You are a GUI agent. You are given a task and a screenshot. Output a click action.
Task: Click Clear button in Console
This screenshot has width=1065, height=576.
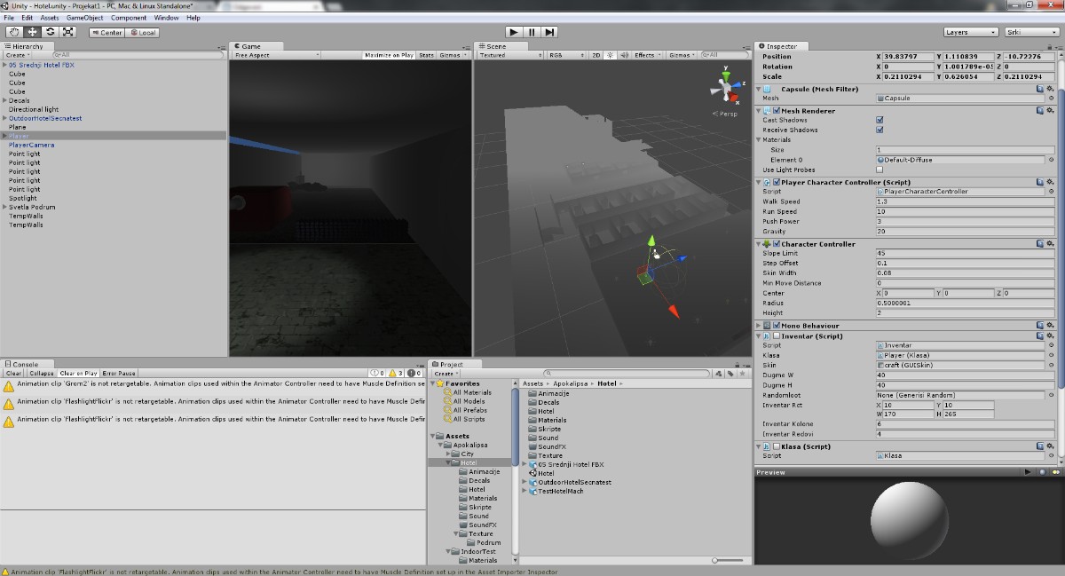click(x=13, y=374)
